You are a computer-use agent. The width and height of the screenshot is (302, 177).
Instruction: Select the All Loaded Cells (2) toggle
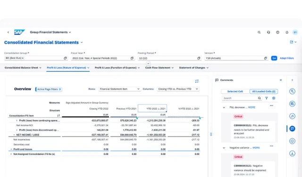[264, 91]
